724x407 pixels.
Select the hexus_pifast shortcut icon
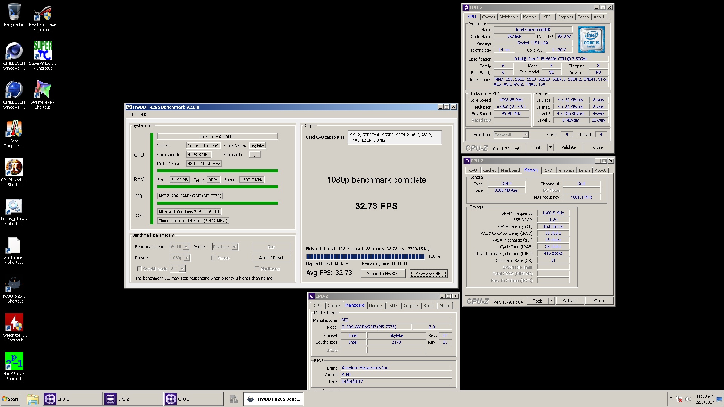(14, 211)
